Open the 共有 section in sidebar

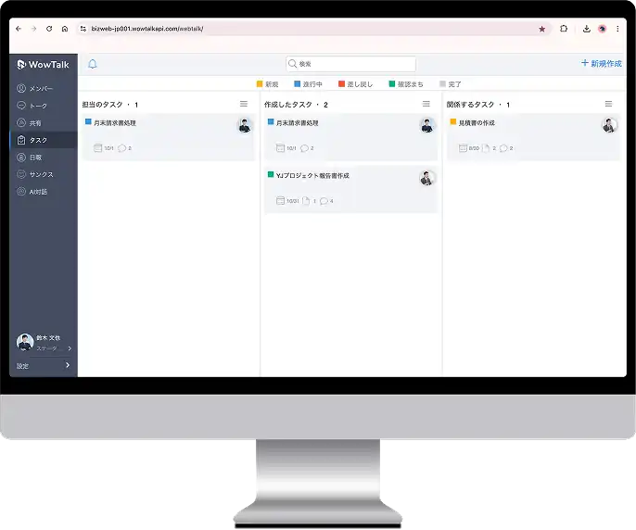click(43, 123)
